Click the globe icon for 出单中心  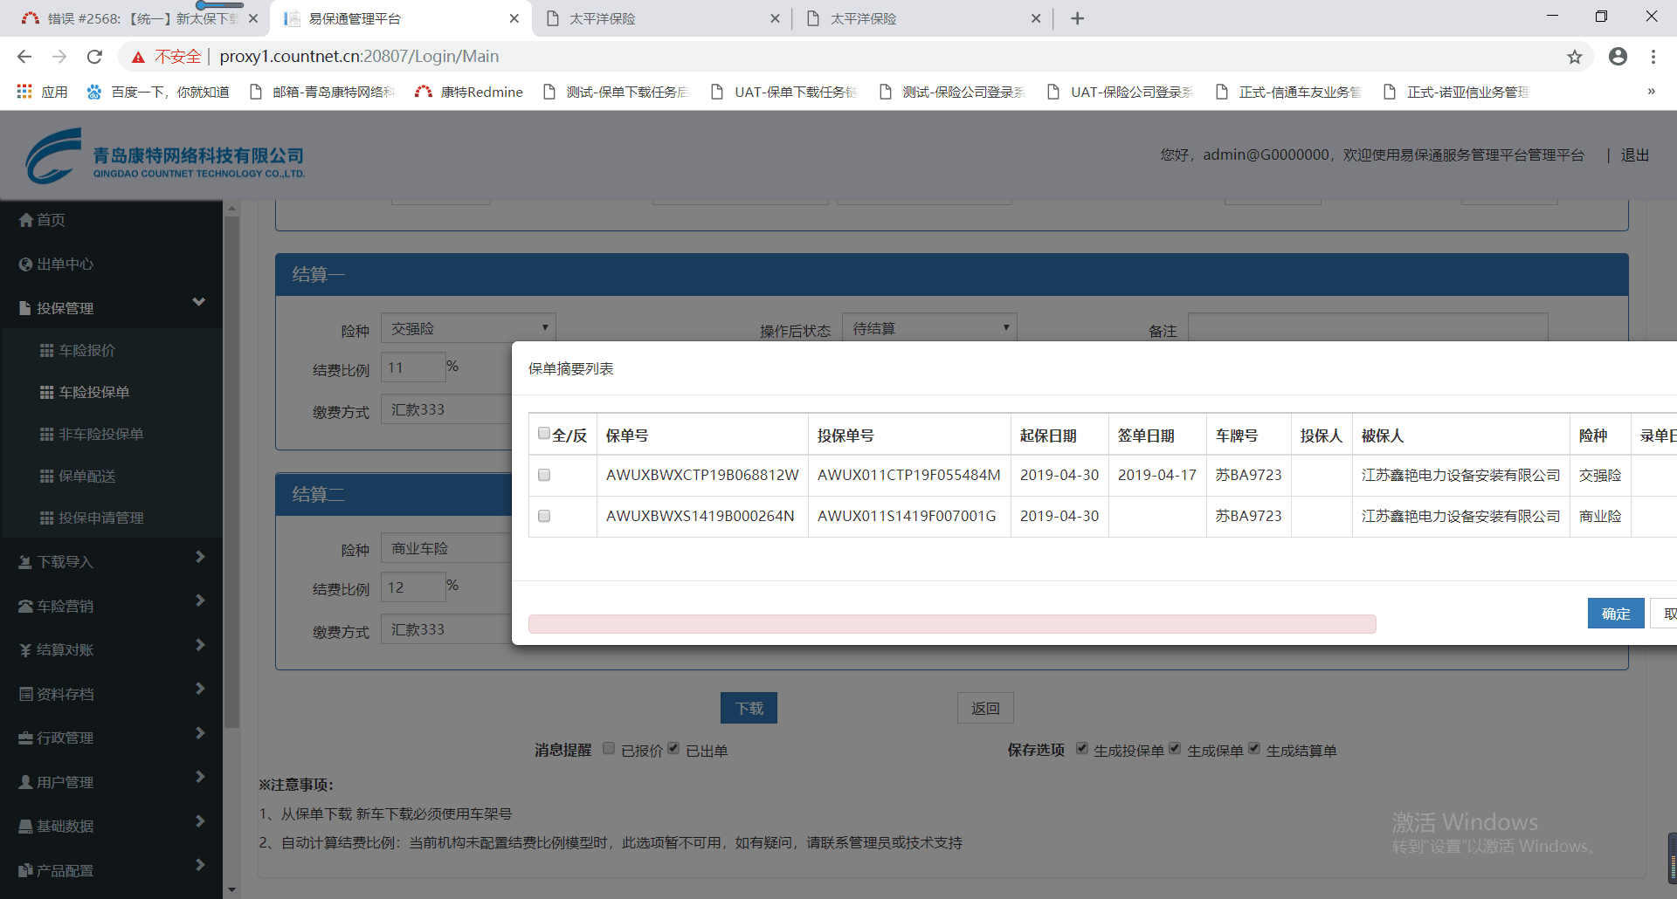click(25, 264)
